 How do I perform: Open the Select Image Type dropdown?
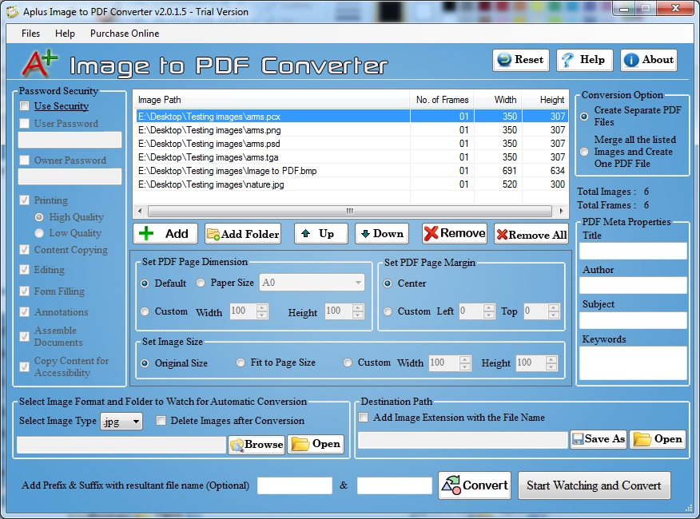121,422
